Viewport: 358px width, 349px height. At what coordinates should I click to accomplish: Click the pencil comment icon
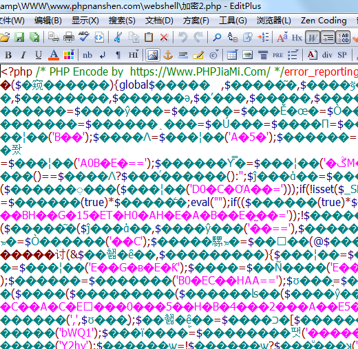pyautogui.click(x=198, y=55)
